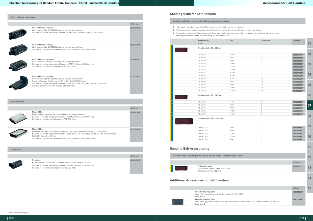Click the sanding belt 180 x 1550 mm image
This screenshot has height=221, width=313.
click(x=184, y=121)
